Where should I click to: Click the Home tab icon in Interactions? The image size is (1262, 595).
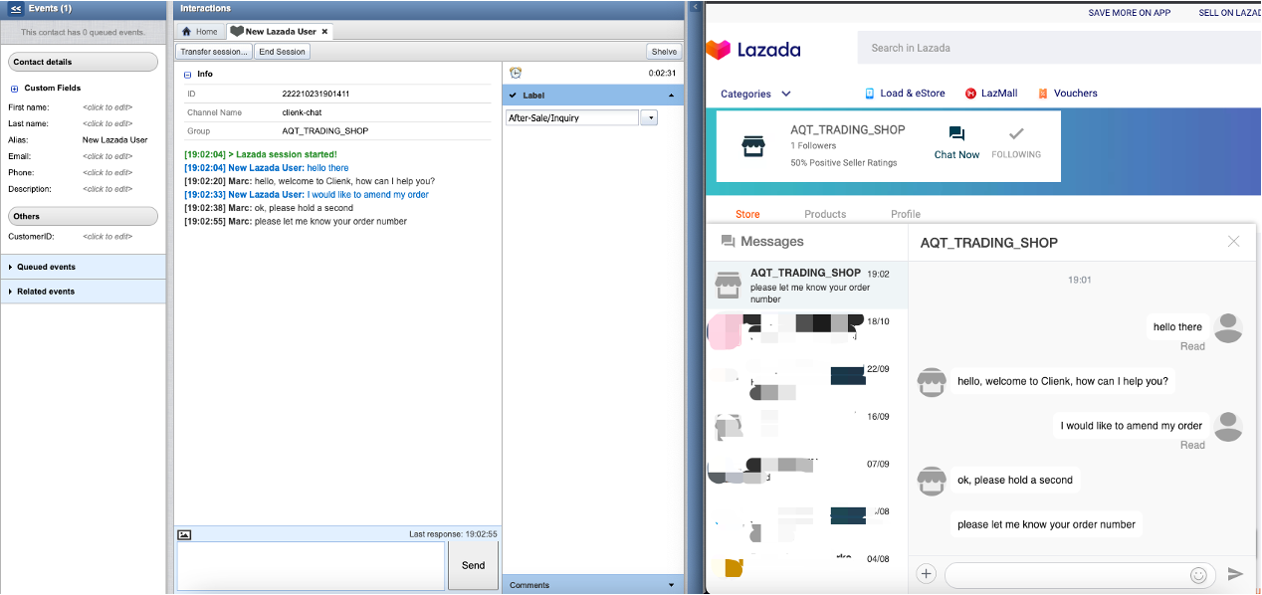(187, 32)
